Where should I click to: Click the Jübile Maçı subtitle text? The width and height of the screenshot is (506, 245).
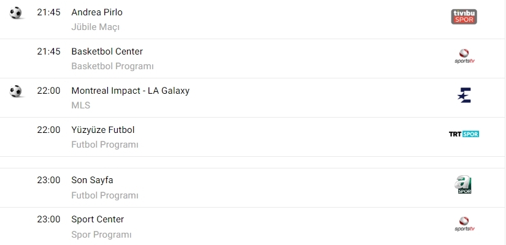coord(95,27)
